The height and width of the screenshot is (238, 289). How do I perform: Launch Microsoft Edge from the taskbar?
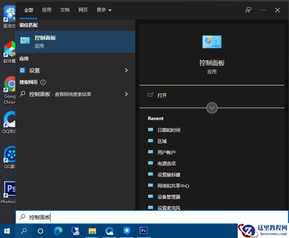coord(58,231)
